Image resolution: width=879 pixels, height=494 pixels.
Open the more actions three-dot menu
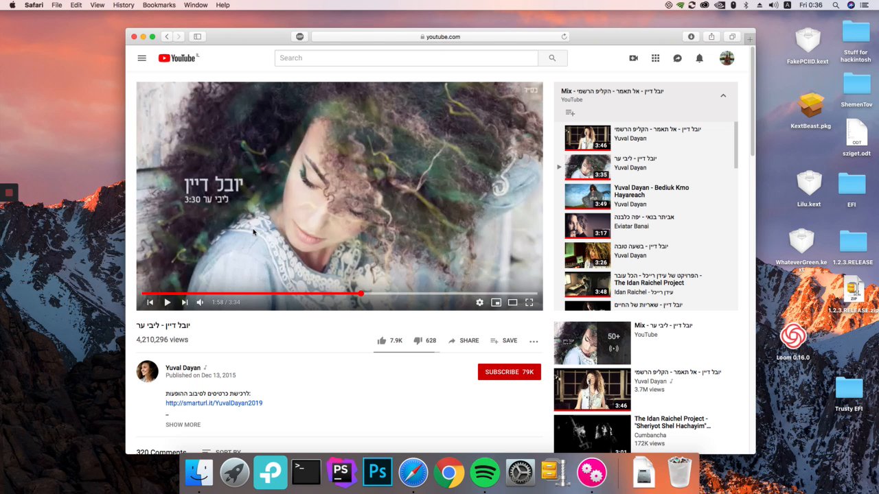534,341
